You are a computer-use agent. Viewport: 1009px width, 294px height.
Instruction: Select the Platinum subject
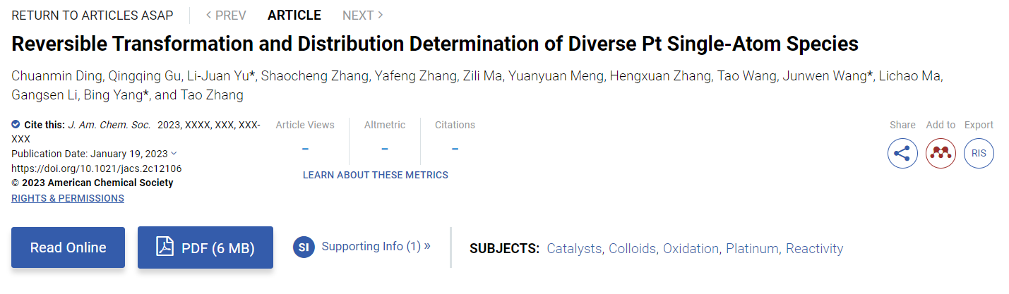point(752,248)
